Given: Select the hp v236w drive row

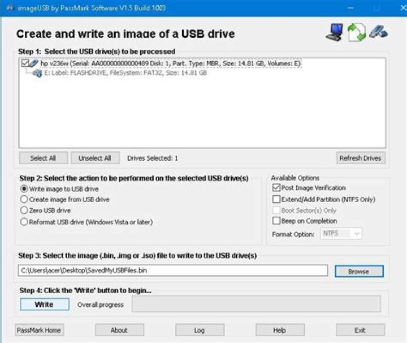Looking at the screenshot, I should [171, 63].
